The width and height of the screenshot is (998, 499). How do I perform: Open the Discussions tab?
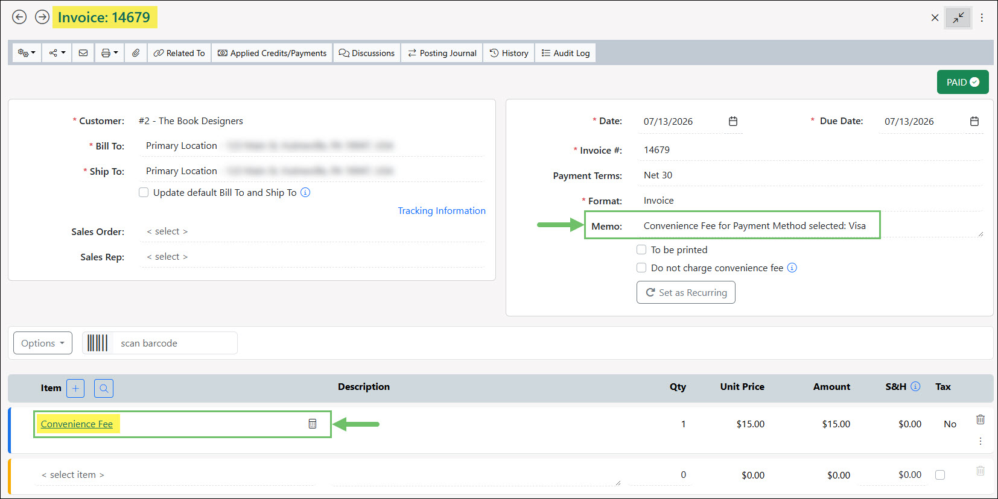367,53
